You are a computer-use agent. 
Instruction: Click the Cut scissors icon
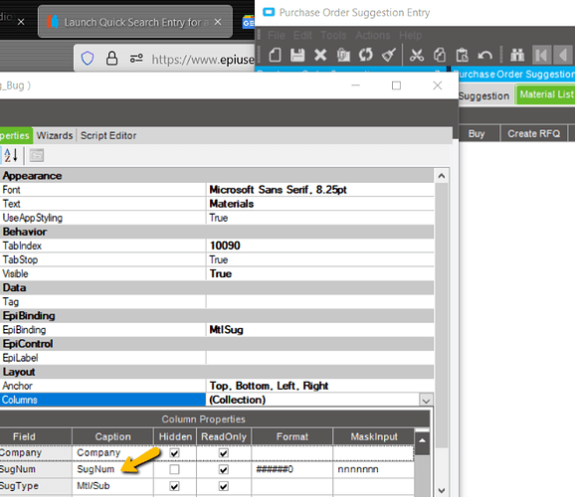[x=417, y=55]
